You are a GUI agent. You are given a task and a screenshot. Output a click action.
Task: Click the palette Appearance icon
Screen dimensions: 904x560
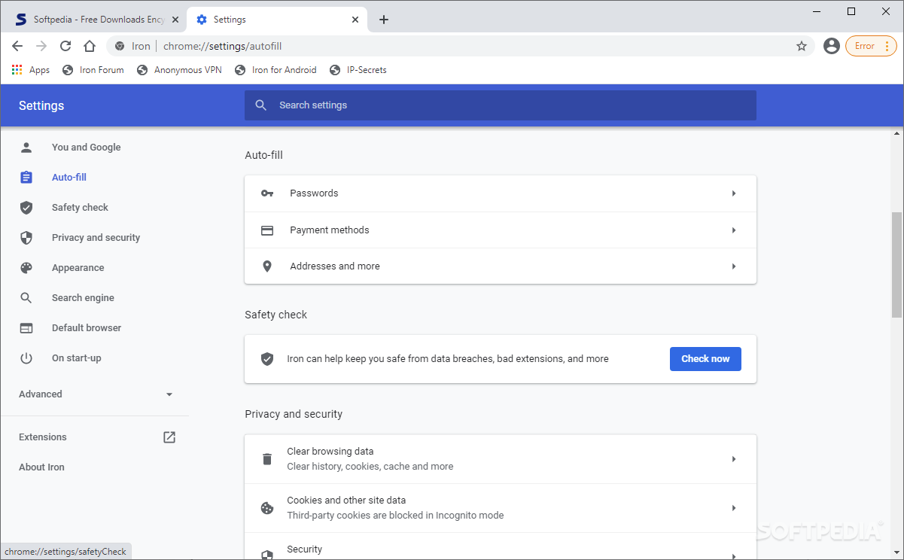pos(26,268)
